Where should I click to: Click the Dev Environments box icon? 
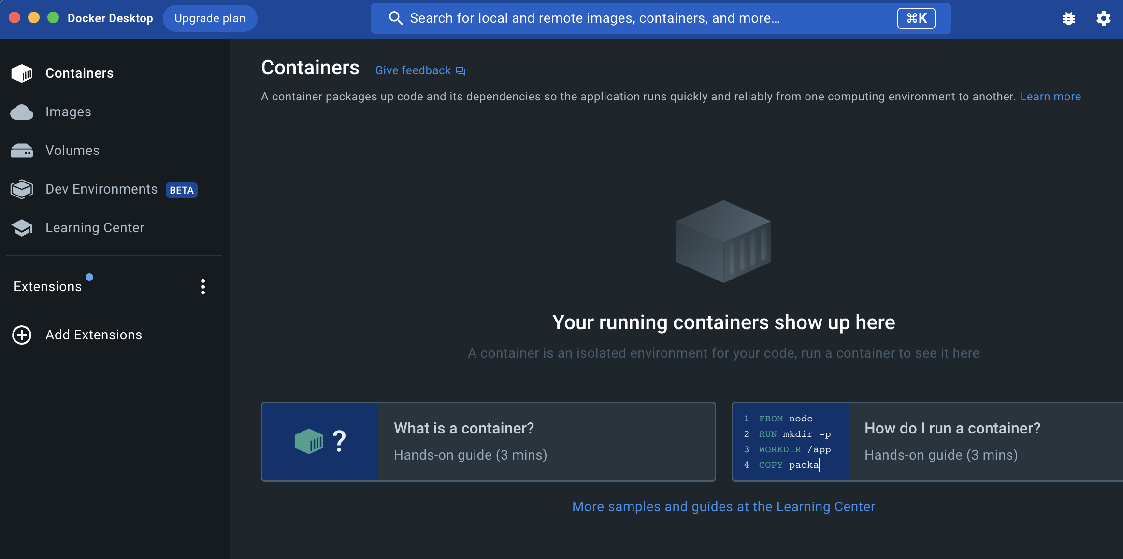coord(22,189)
